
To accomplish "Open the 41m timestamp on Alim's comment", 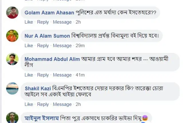I will (80, 75).
